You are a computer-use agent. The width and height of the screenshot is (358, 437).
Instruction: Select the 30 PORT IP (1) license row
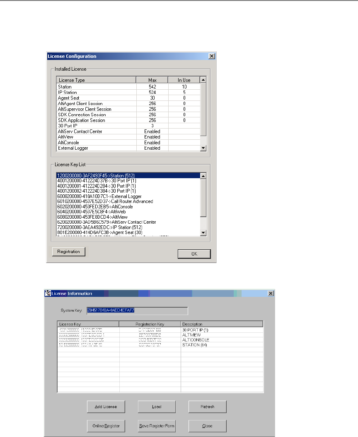click(x=160, y=330)
